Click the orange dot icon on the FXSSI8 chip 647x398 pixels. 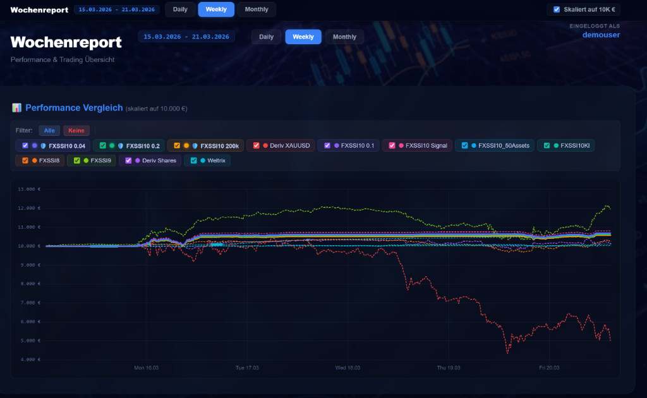pyautogui.click(x=34, y=160)
